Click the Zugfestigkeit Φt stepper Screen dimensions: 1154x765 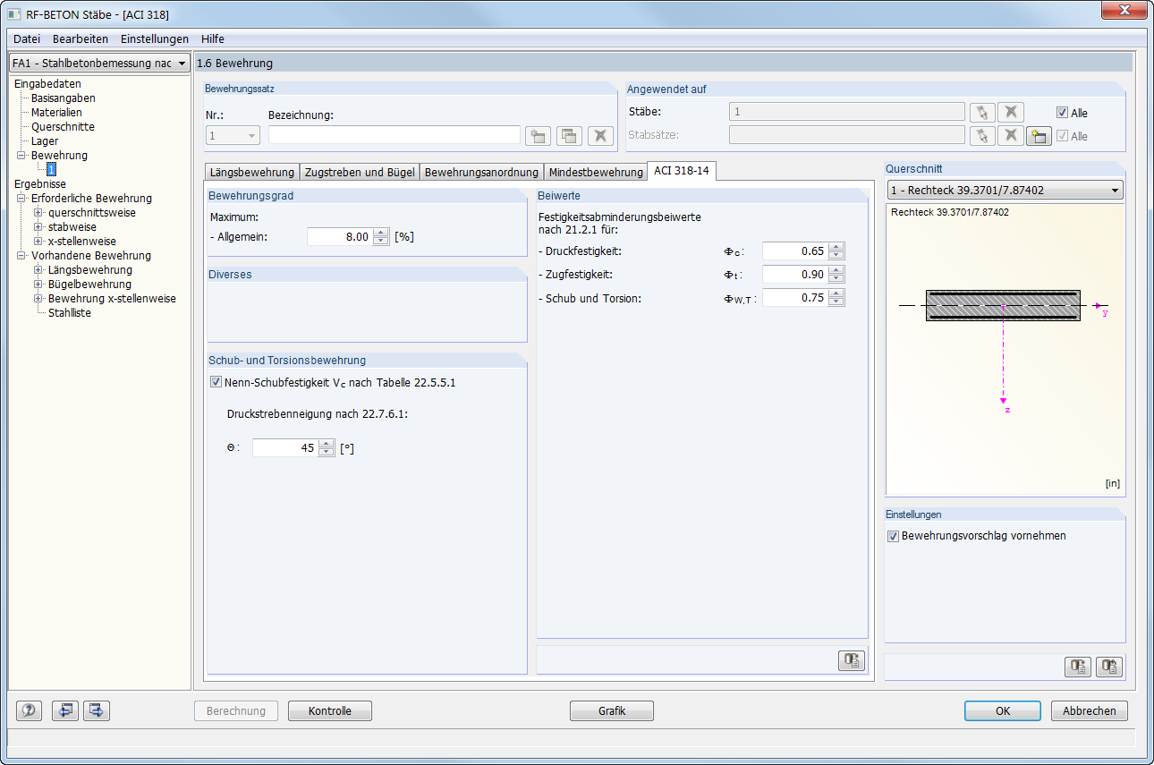[x=836, y=275]
